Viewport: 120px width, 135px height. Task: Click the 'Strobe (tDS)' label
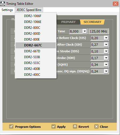[69, 51]
